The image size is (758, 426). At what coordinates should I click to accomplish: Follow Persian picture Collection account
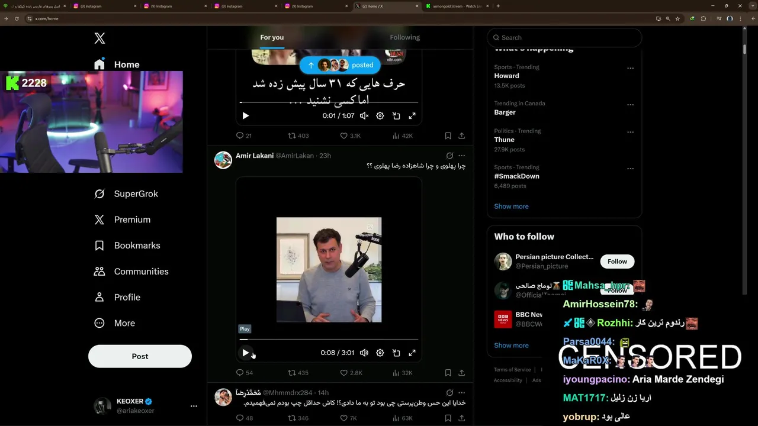click(617, 262)
